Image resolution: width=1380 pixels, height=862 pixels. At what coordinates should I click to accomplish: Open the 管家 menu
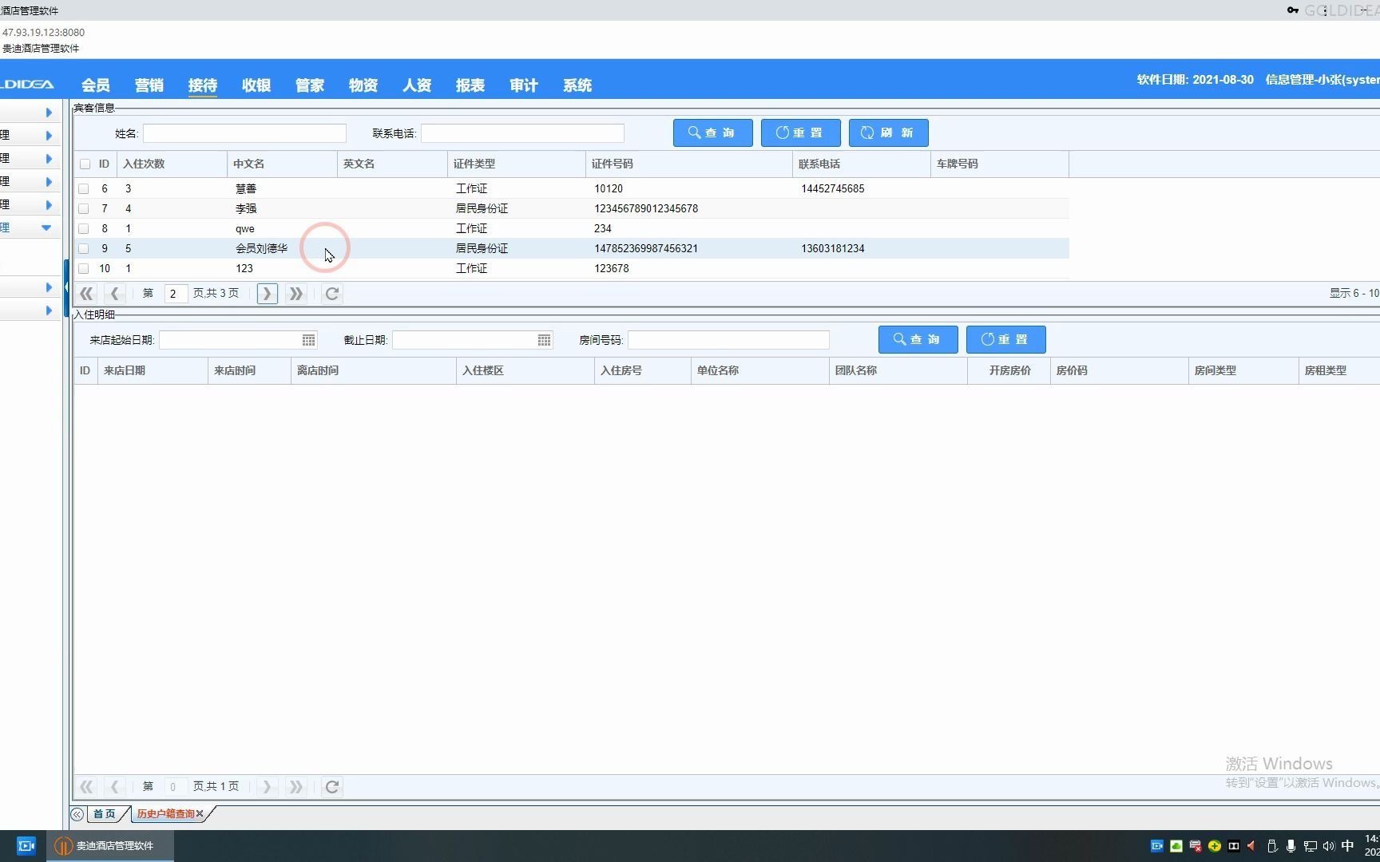[x=310, y=85]
